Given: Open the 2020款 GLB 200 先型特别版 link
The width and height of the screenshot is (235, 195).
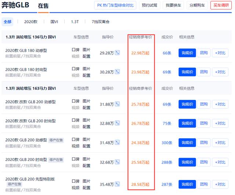Looking at the screenshot, I should pyautogui.click(x=30, y=179).
